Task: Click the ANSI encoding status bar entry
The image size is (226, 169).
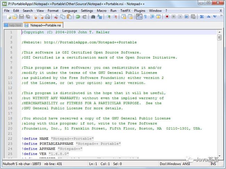Action: coord(186,164)
